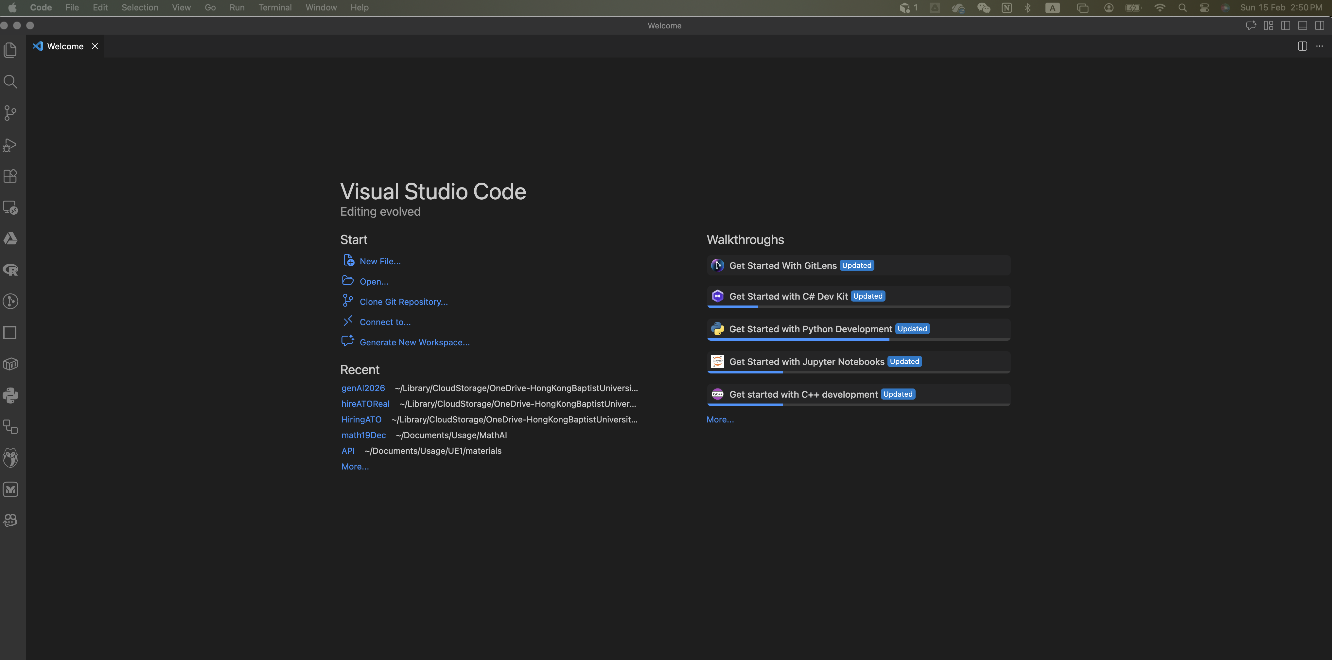Open the Source Control view
This screenshot has height=660, width=1332.
click(x=10, y=113)
